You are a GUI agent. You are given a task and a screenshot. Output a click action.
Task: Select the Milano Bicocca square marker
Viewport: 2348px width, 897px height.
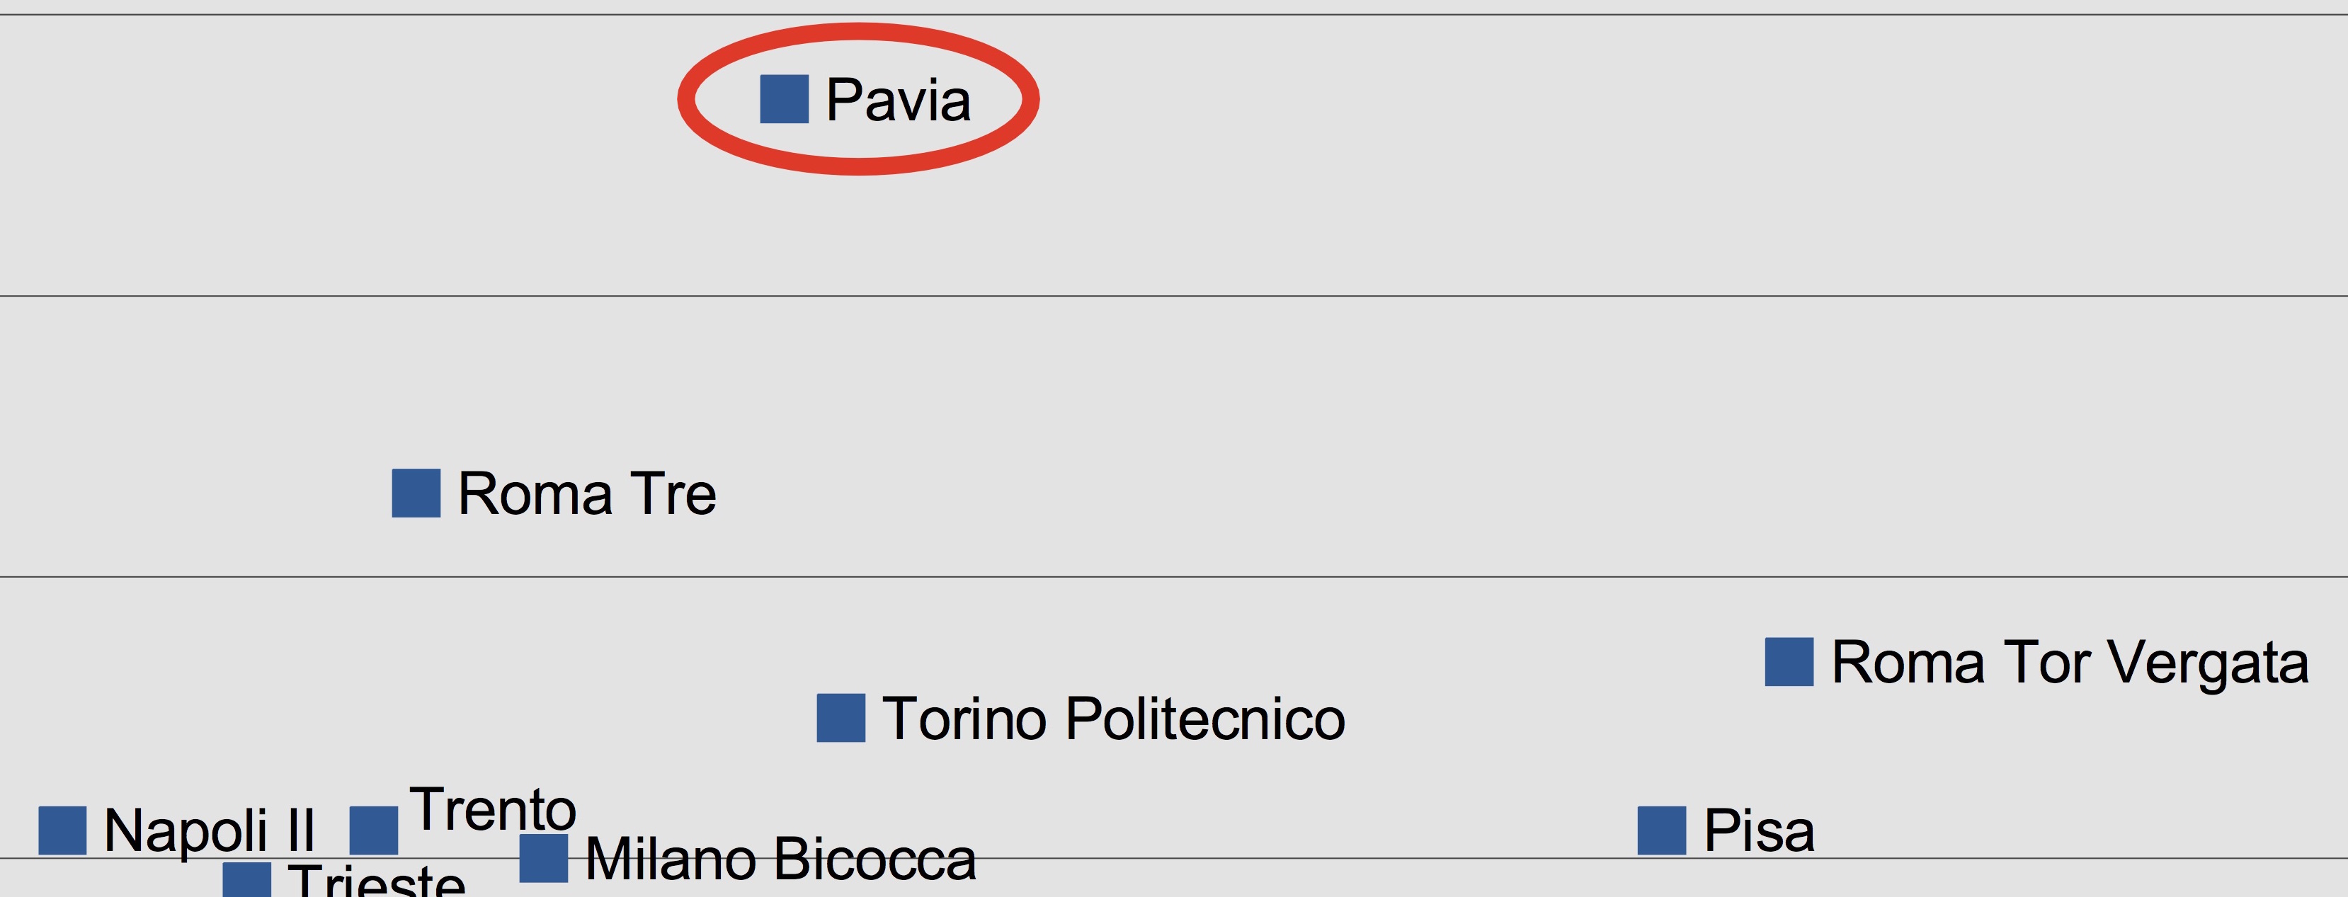tap(543, 859)
